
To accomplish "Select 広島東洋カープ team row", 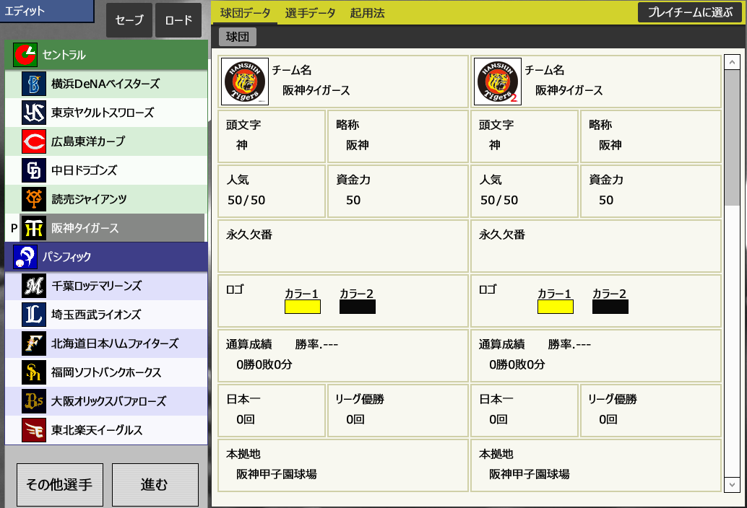I will (106, 141).
